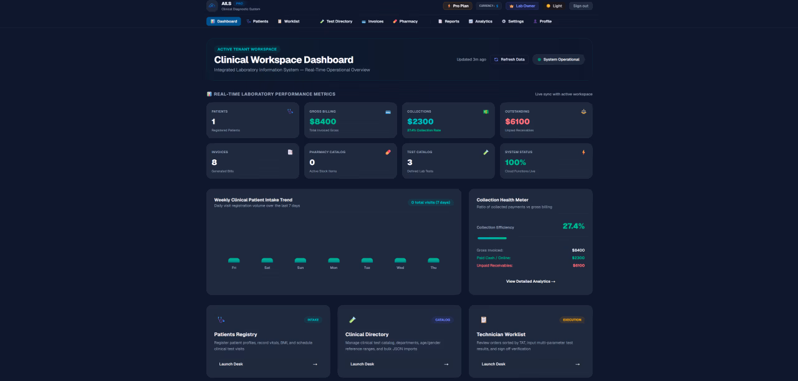Click the Settings gear icon in navbar
This screenshot has width=798, height=381.
coord(504,21)
